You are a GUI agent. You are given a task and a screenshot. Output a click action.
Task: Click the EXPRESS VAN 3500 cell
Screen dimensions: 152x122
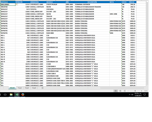pyautogui.click(x=56, y=85)
